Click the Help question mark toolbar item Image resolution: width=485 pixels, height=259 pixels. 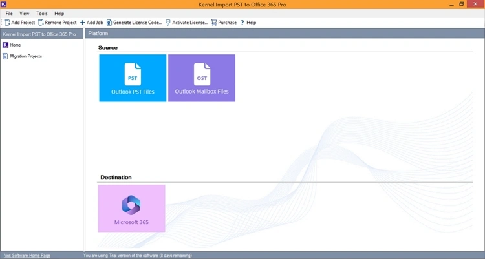coord(248,23)
